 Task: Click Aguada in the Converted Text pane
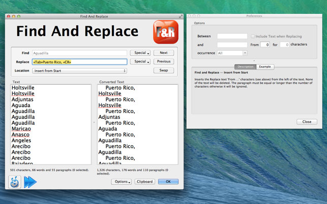click(108, 129)
